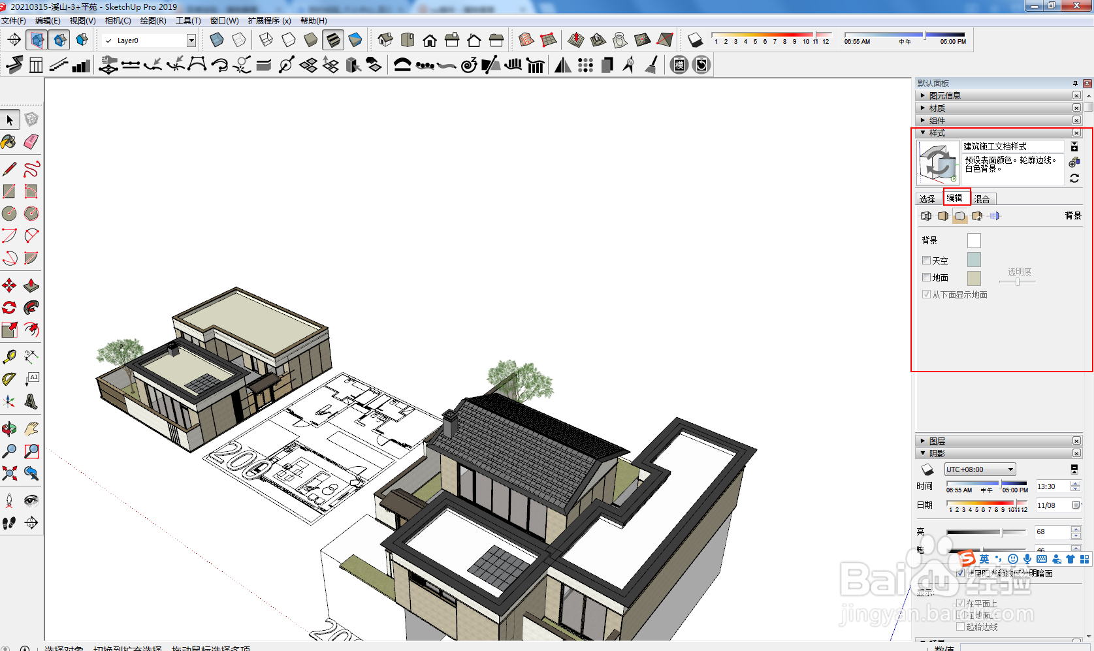1094x651 pixels.
Task: Expand the 组件 components panel
Action: (x=999, y=120)
